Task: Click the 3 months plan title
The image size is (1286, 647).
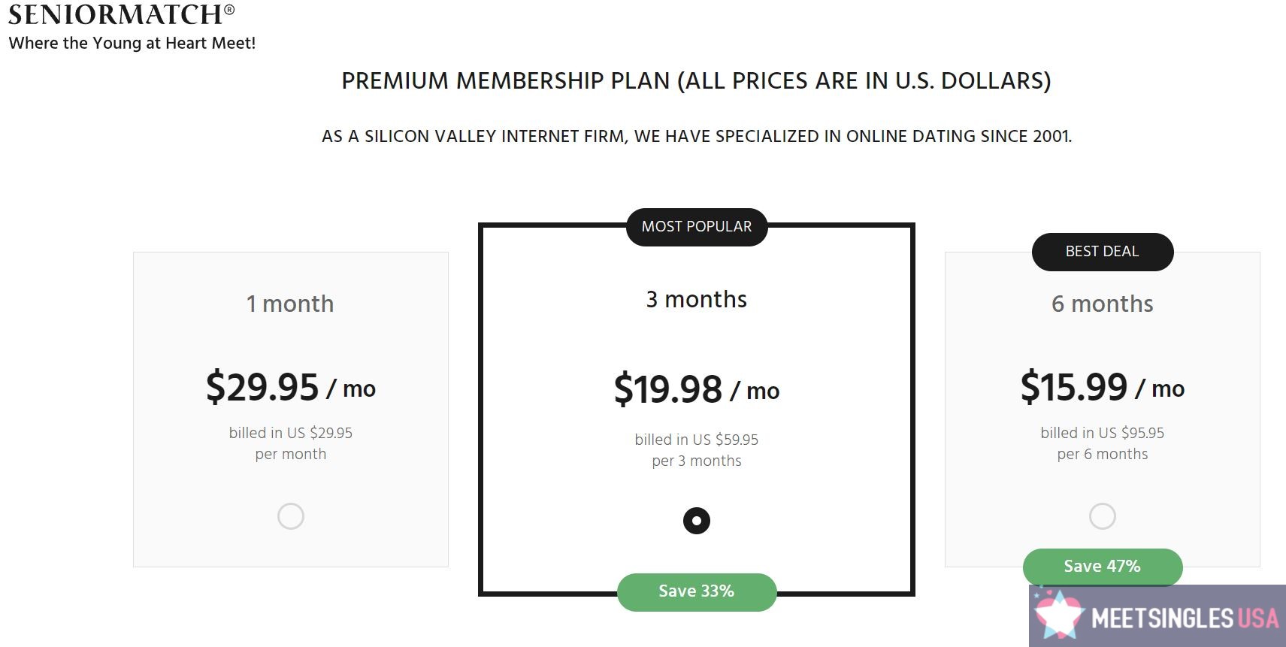Action: (x=697, y=299)
